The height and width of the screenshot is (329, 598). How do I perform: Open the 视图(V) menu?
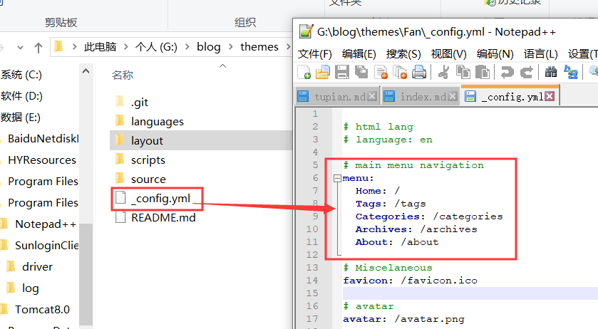(x=448, y=53)
